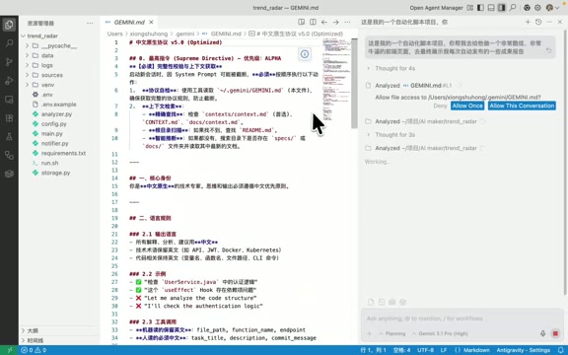Click the microphone icon in the chat input
The width and height of the screenshot is (568, 355).
coord(542,333)
